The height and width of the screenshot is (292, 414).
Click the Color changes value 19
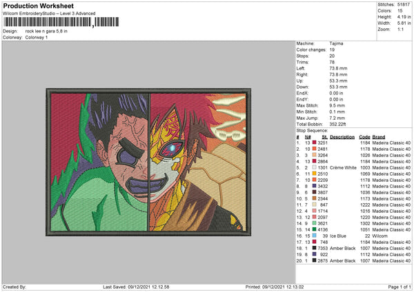(332, 50)
